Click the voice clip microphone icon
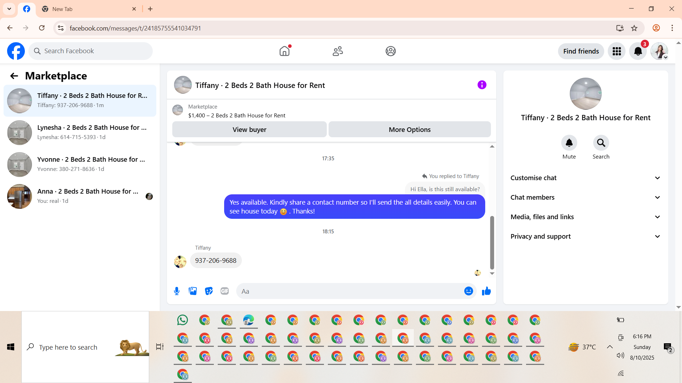Screen dimensions: 682x383 click(177, 291)
